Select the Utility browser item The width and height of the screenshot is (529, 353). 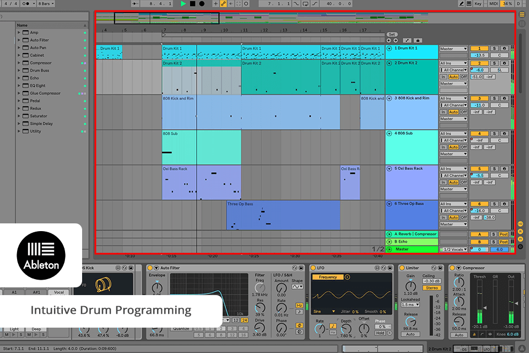pyautogui.click(x=35, y=131)
